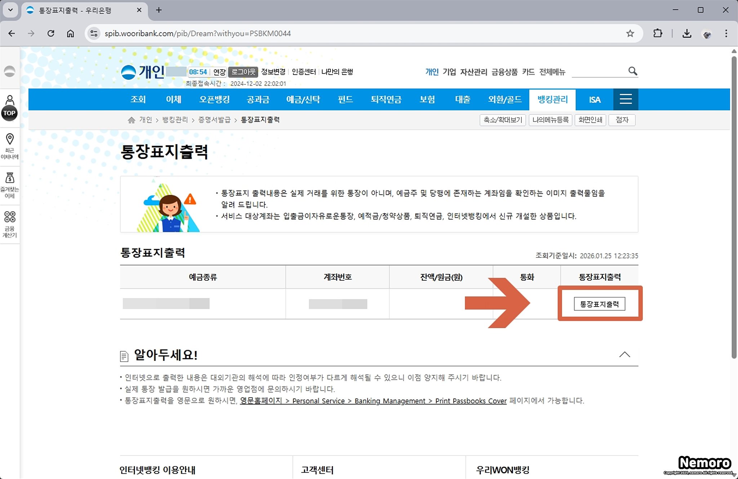Open the hamburger full menu icon

(x=626, y=99)
